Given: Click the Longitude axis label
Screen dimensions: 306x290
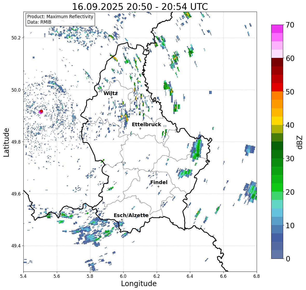Looking at the screenshot, I should pos(139,284).
